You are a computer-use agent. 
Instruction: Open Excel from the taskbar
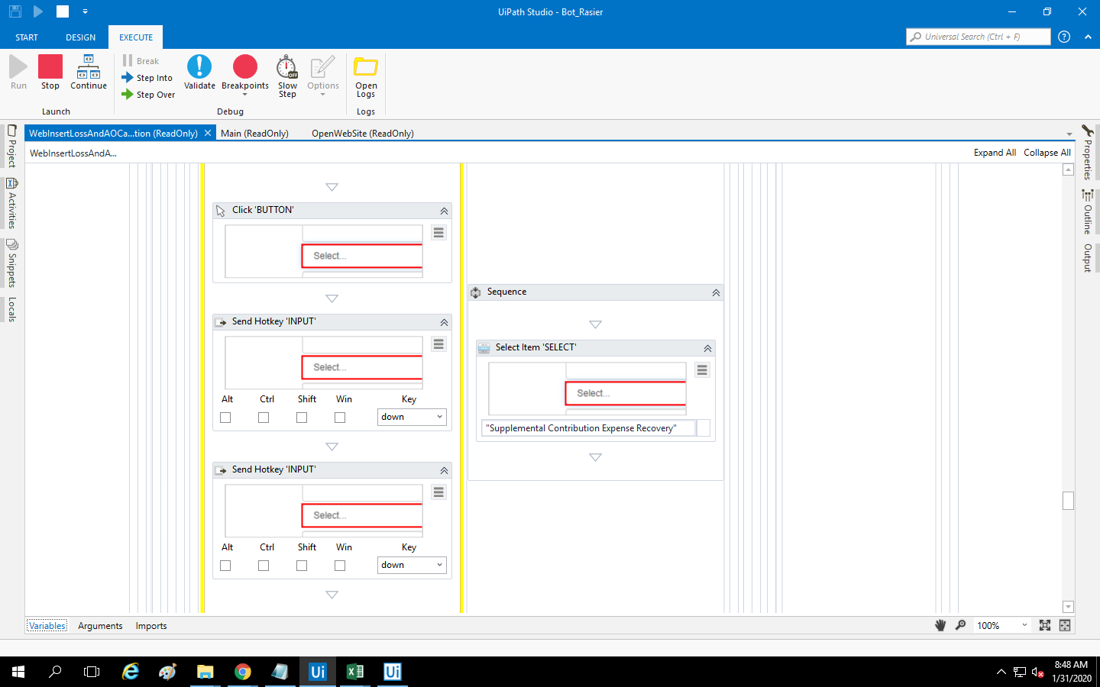pyautogui.click(x=355, y=672)
